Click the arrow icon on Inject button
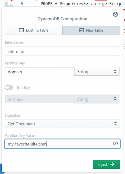This screenshot has width=125, height=174. (112, 164)
